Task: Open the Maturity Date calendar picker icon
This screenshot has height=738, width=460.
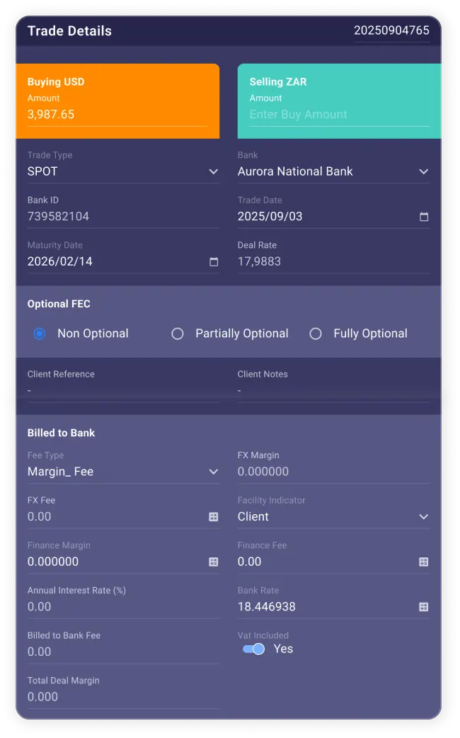Action: click(x=214, y=262)
